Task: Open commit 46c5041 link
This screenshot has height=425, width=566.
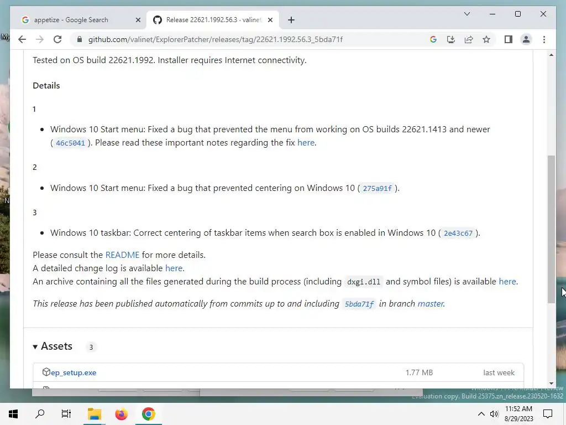Action: pyautogui.click(x=70, y=143)
